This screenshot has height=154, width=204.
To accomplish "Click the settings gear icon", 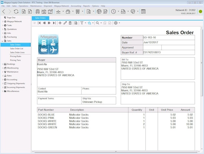I will click(116, 23).
